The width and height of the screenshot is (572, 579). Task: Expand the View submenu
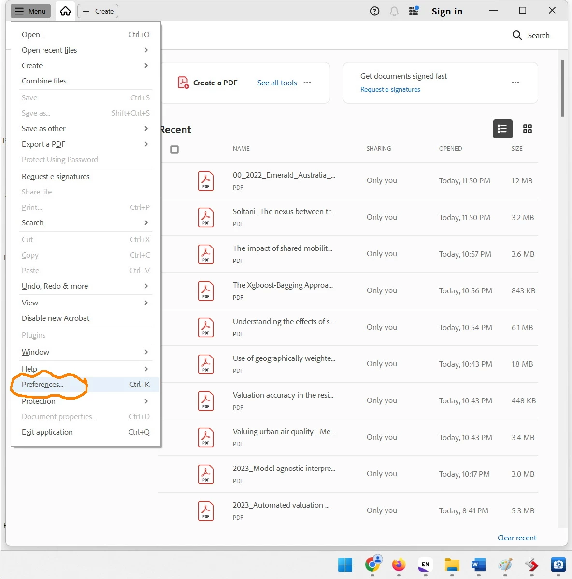86,303
